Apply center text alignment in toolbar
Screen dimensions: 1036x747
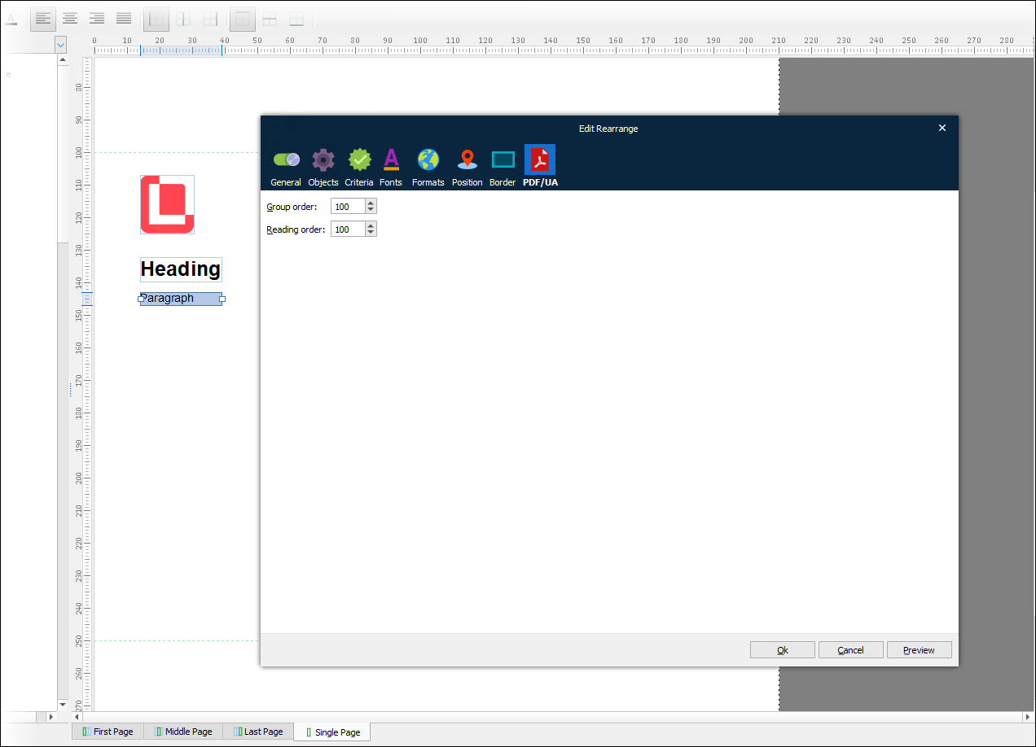tap(71, 18)
